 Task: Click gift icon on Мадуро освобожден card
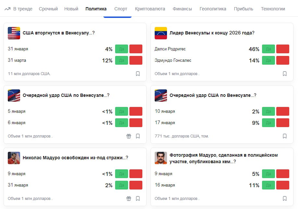[x=129, y=199]
